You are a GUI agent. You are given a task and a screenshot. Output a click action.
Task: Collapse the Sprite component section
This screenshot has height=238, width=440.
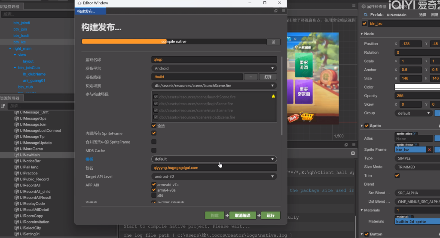[362, 126]
